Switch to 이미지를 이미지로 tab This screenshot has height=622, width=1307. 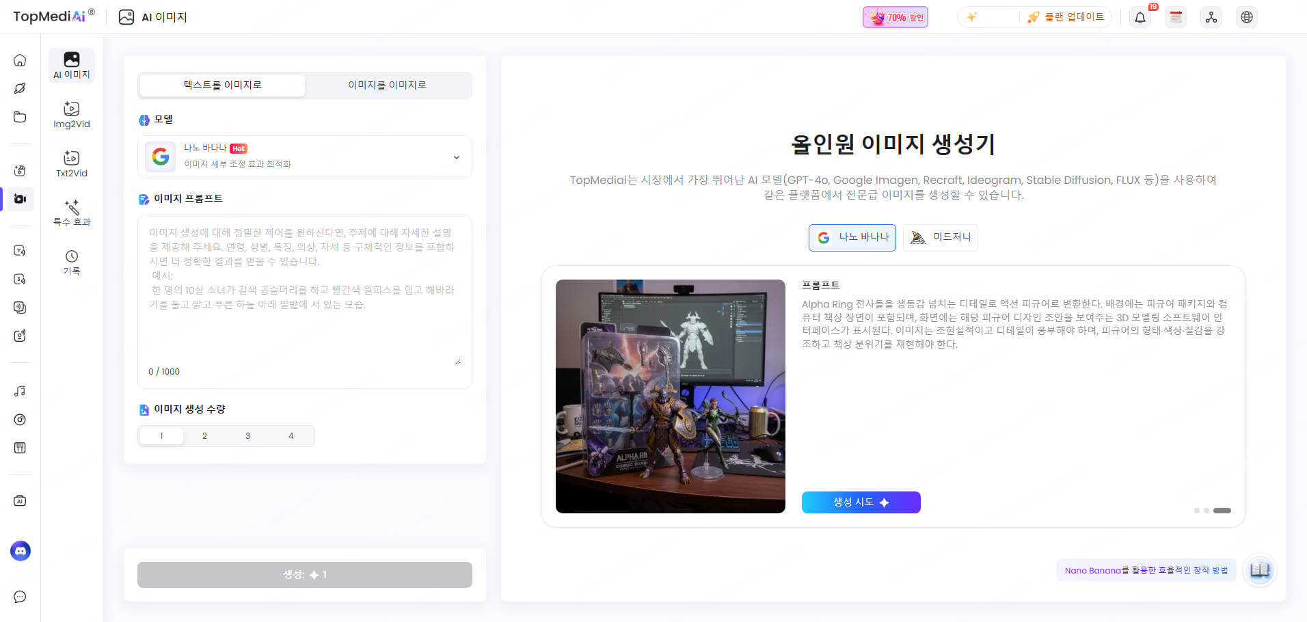click(x=387, y=85)
